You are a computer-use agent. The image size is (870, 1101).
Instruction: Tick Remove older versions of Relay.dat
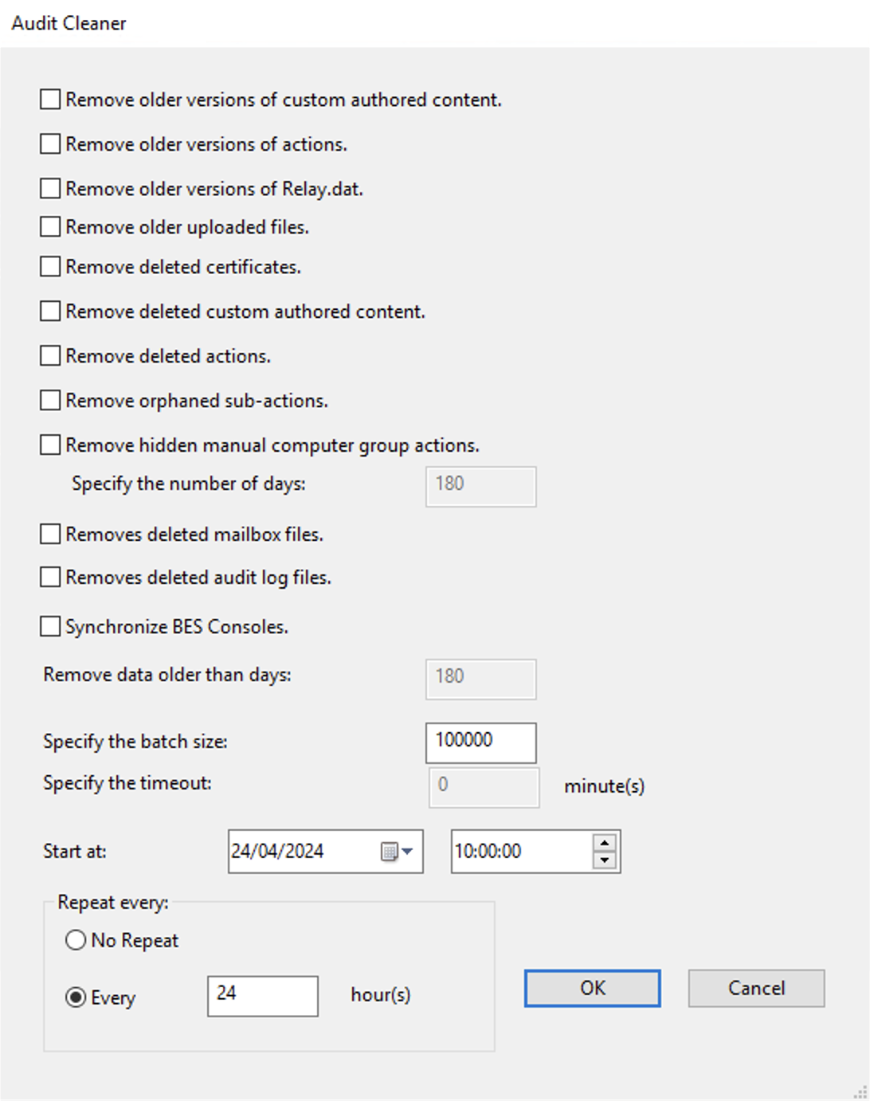(x=50, y=189)
